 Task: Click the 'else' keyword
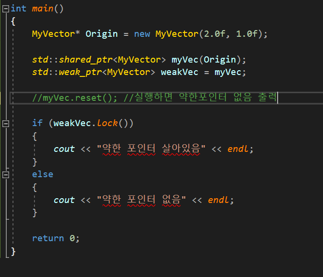(x=43, y=174)
